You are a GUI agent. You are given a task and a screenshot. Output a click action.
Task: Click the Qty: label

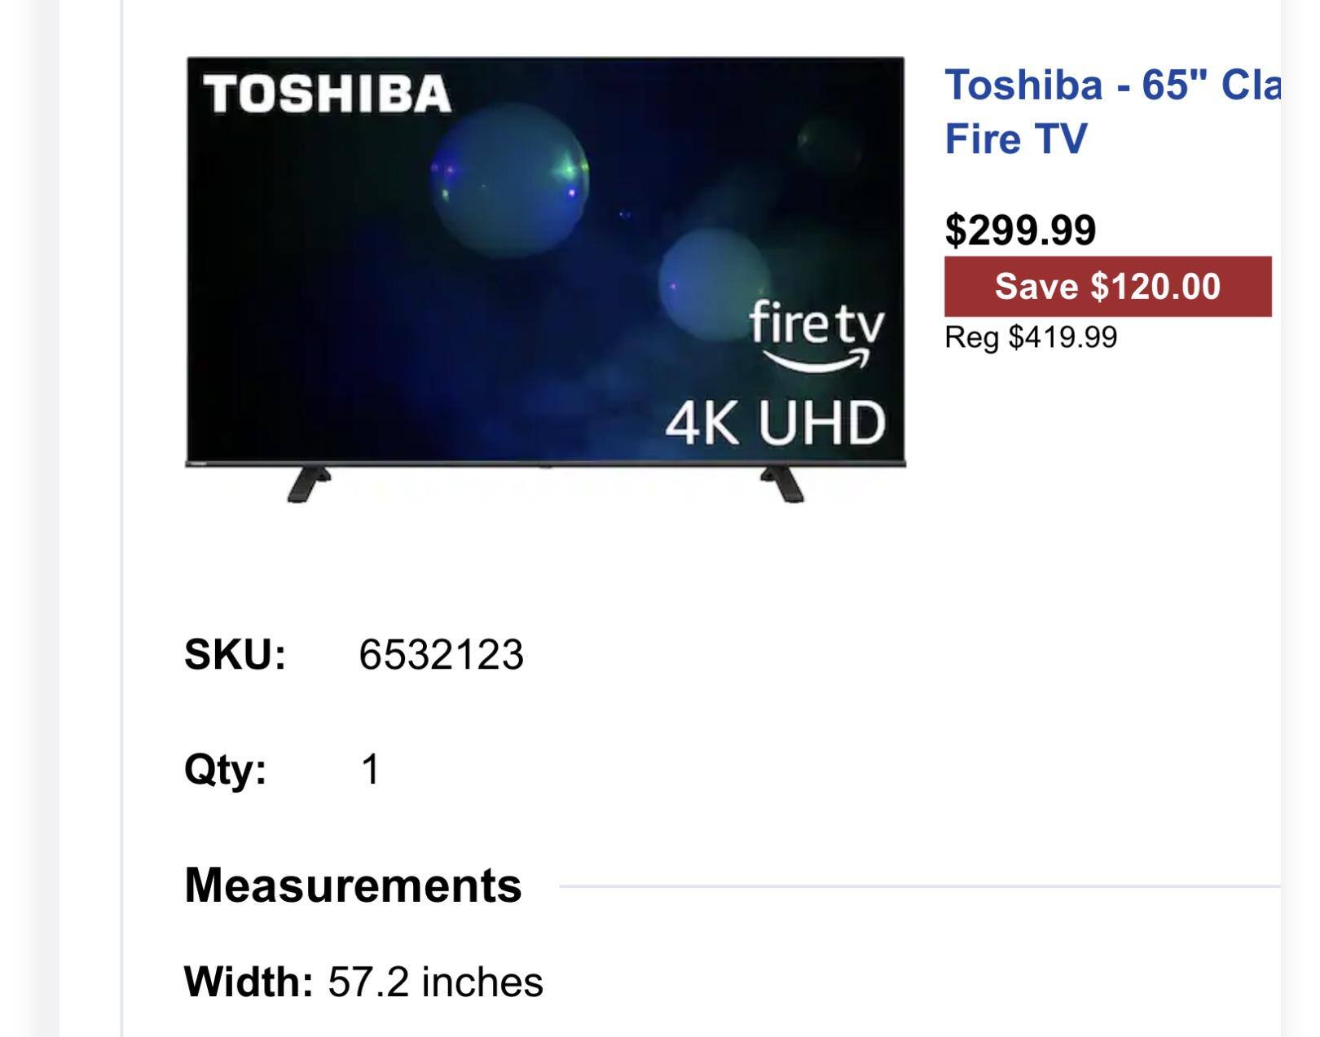coord(226,769)
